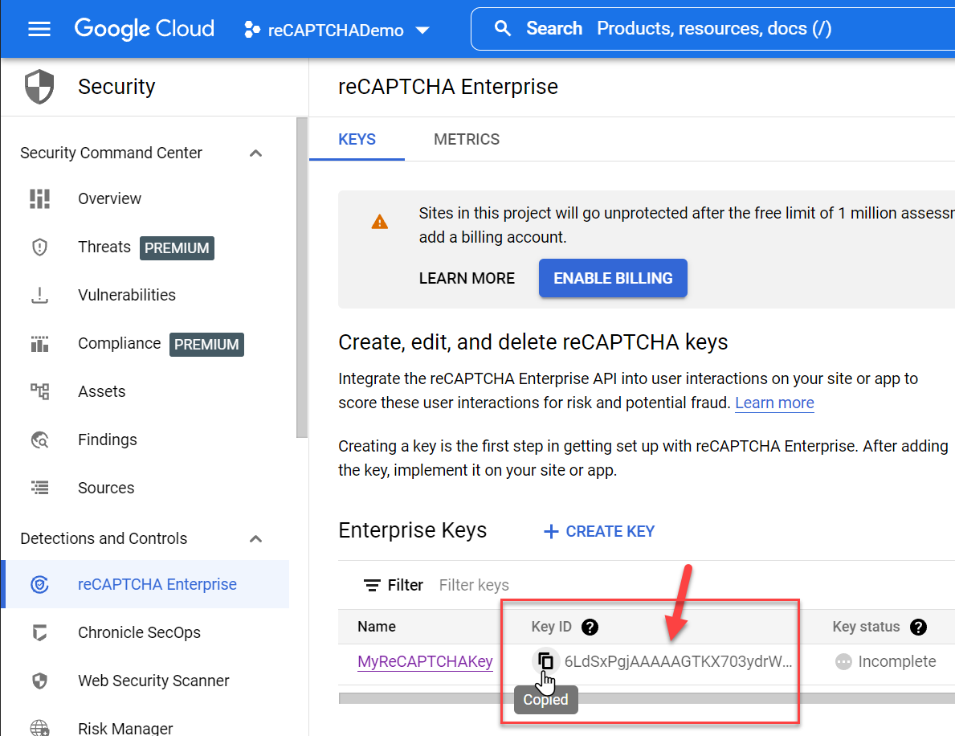Click the project hexagon icon beside reCAPTCHADemo
Screen dimensions: 955x736
pyautogui.click(x=251, y=29)
